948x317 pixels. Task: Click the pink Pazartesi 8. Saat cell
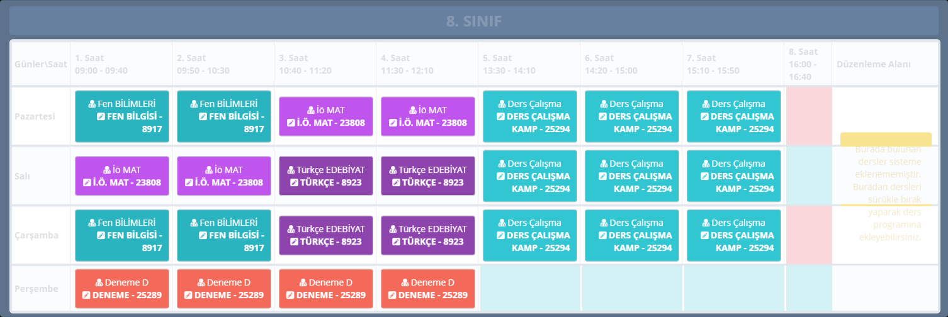pyautogui.click(x=808, y=116)
